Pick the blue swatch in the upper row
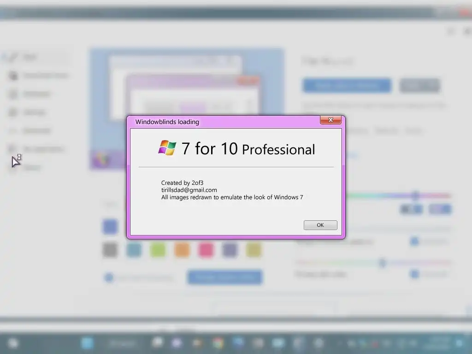Viewport: 472px width, 354px height. click(110, 226)
